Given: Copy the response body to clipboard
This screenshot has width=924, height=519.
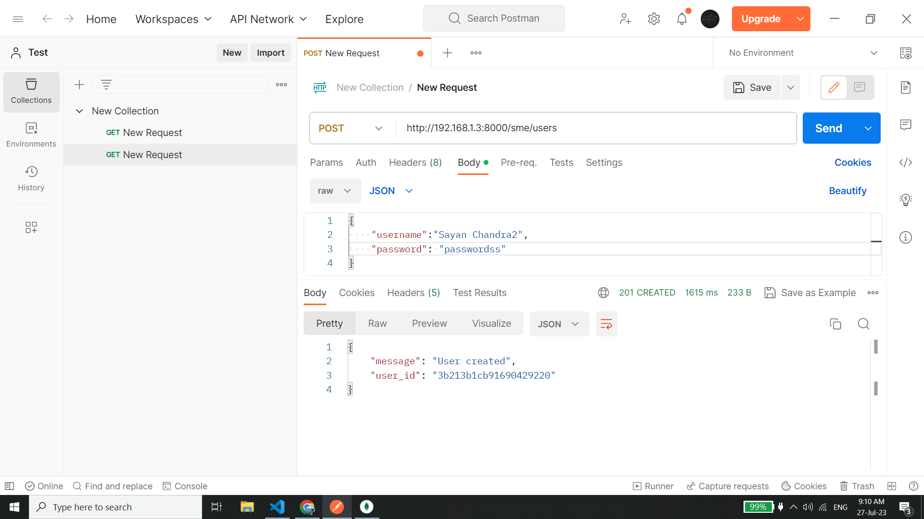Looking at the screenshot, I should pos(835,324).
